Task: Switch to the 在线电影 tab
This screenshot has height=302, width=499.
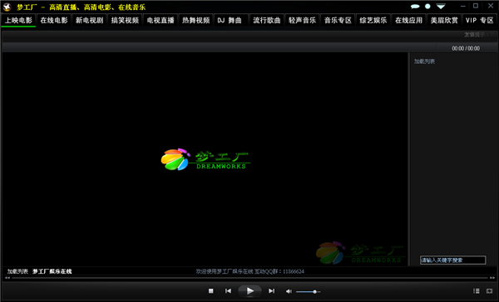Action: [54, 20]
